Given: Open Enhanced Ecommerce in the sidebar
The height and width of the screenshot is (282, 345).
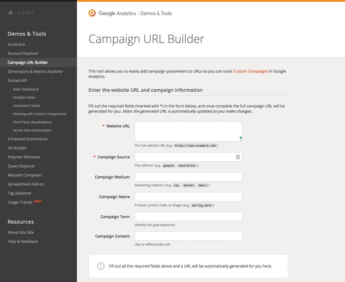Looking at the screenshot, I should click(x=28, y=139).
